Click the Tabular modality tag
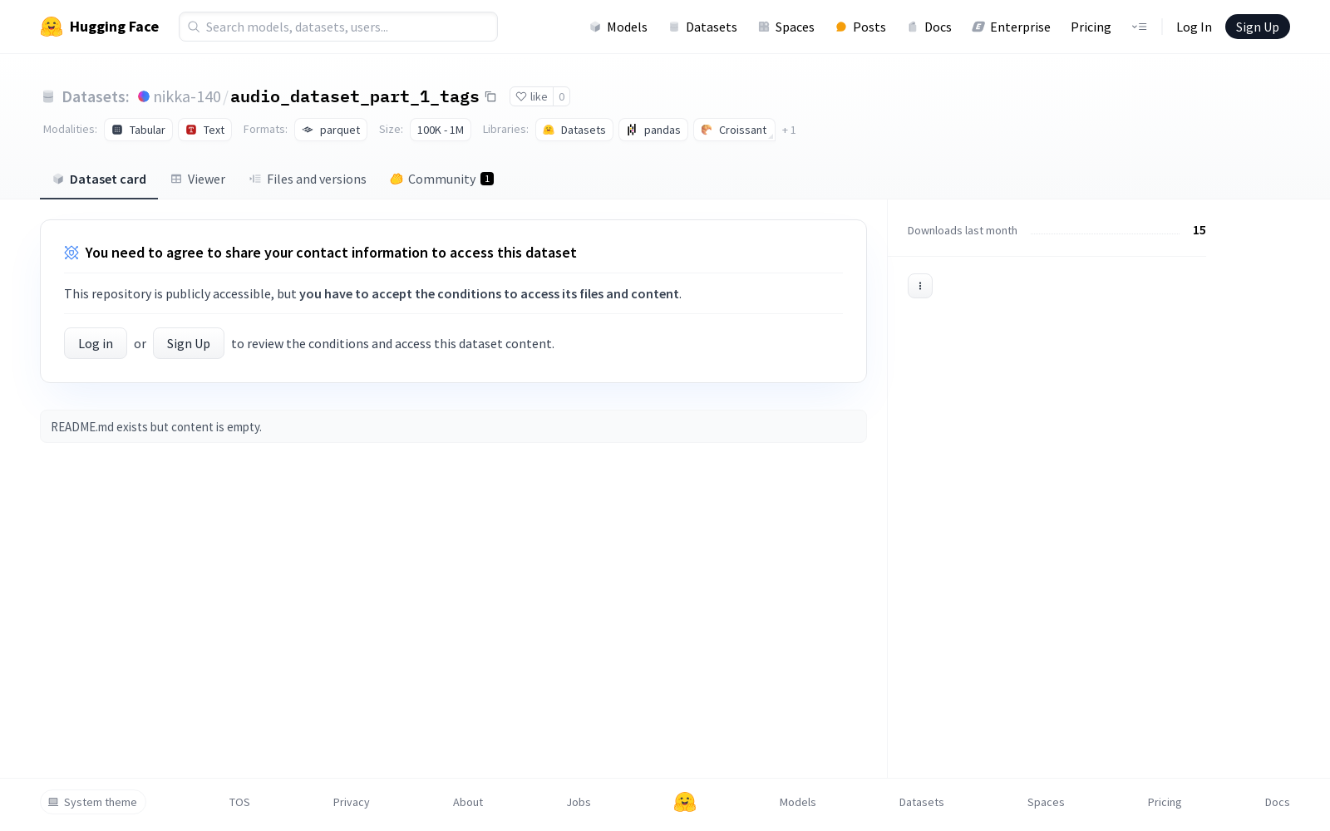This screenshot has width=1330, height=831. point(138,130)
